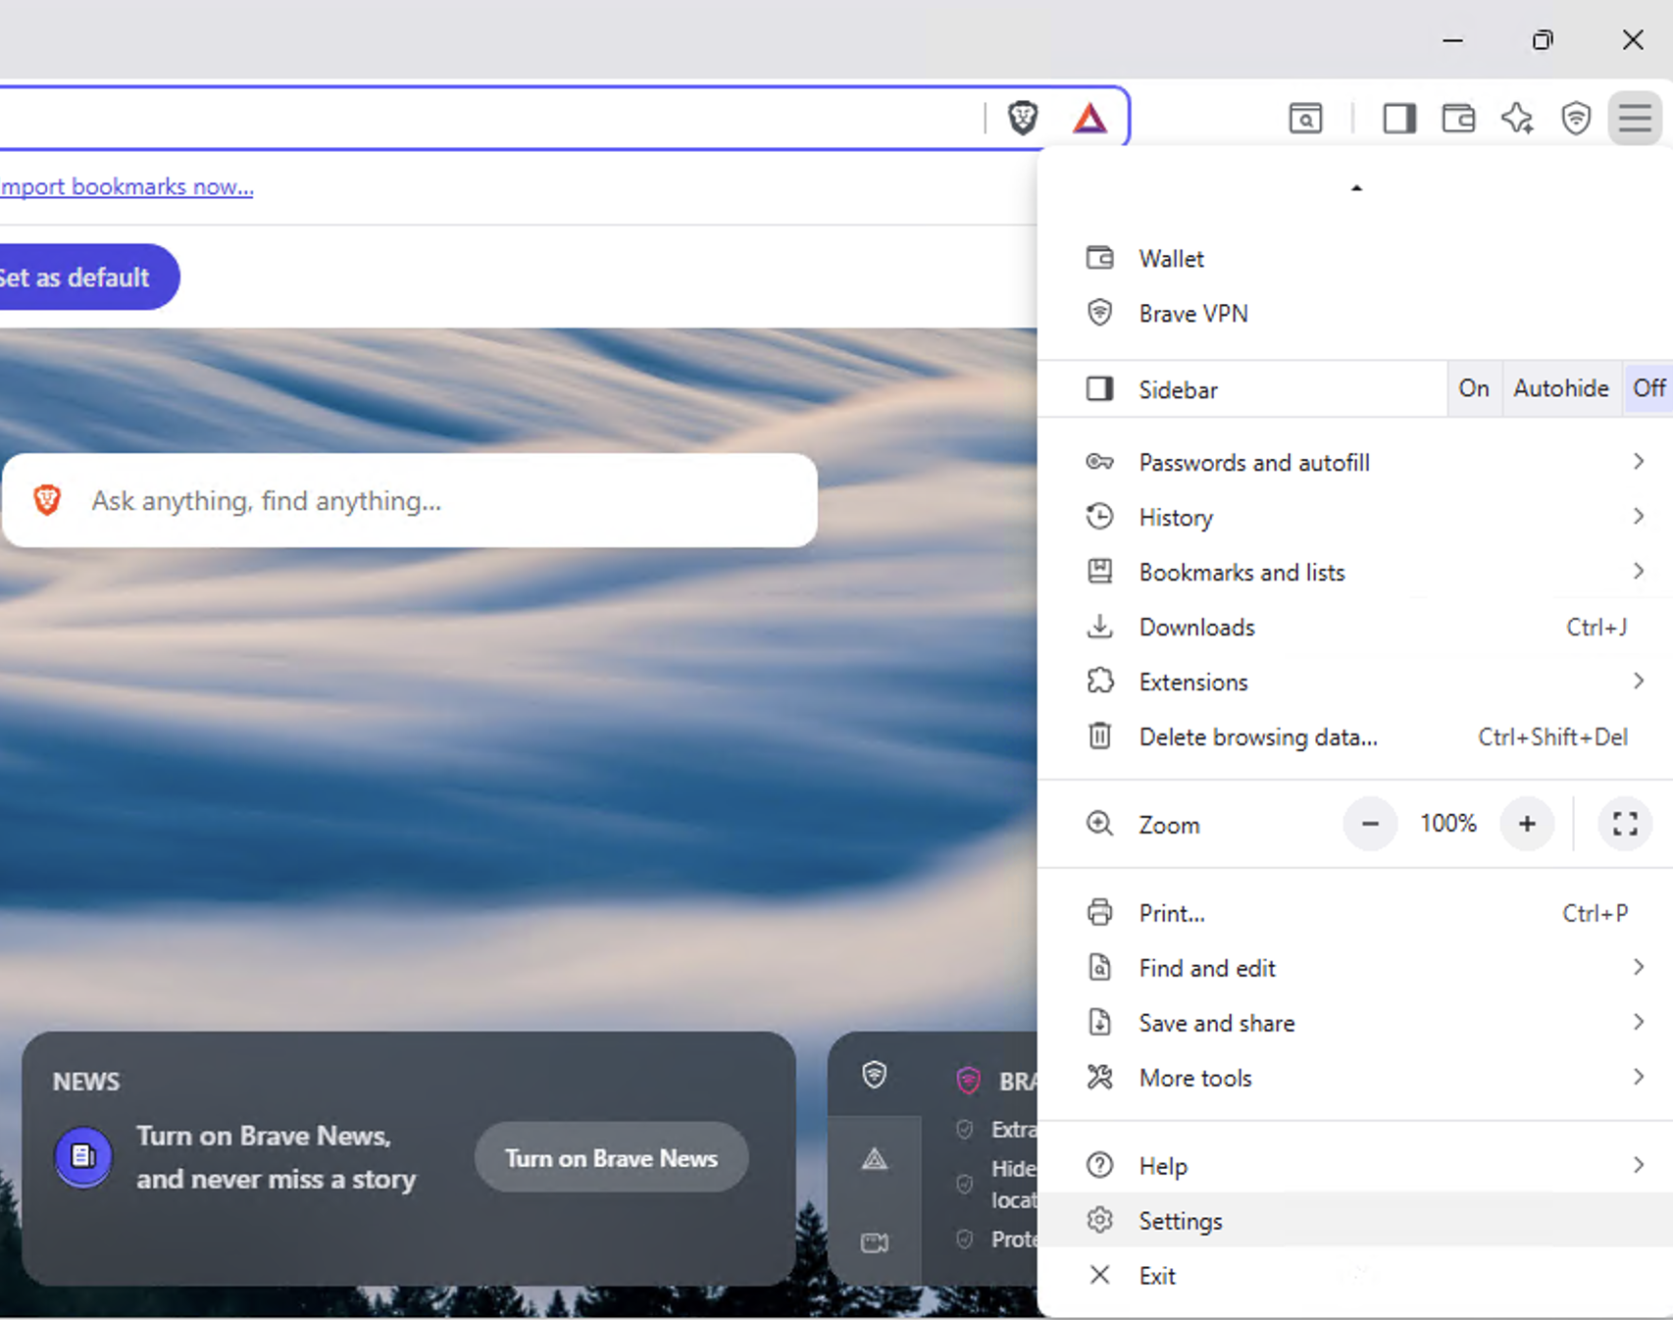Enter fullscreen using the zoom row icon
1673x1320 pixels.
(1625, 824)
